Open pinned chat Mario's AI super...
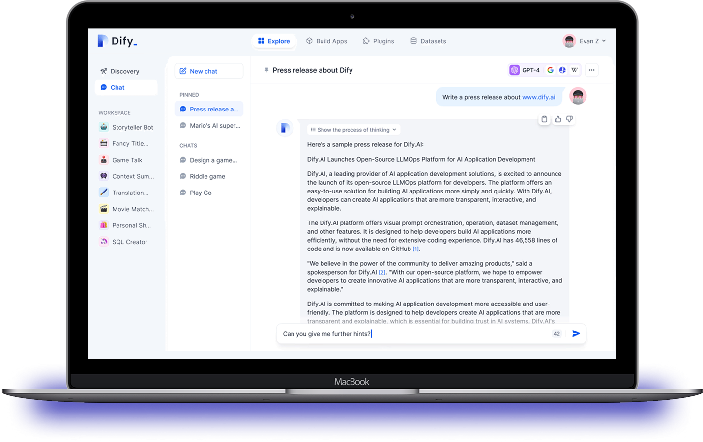 pyautogui.click(x=209, y=126)
